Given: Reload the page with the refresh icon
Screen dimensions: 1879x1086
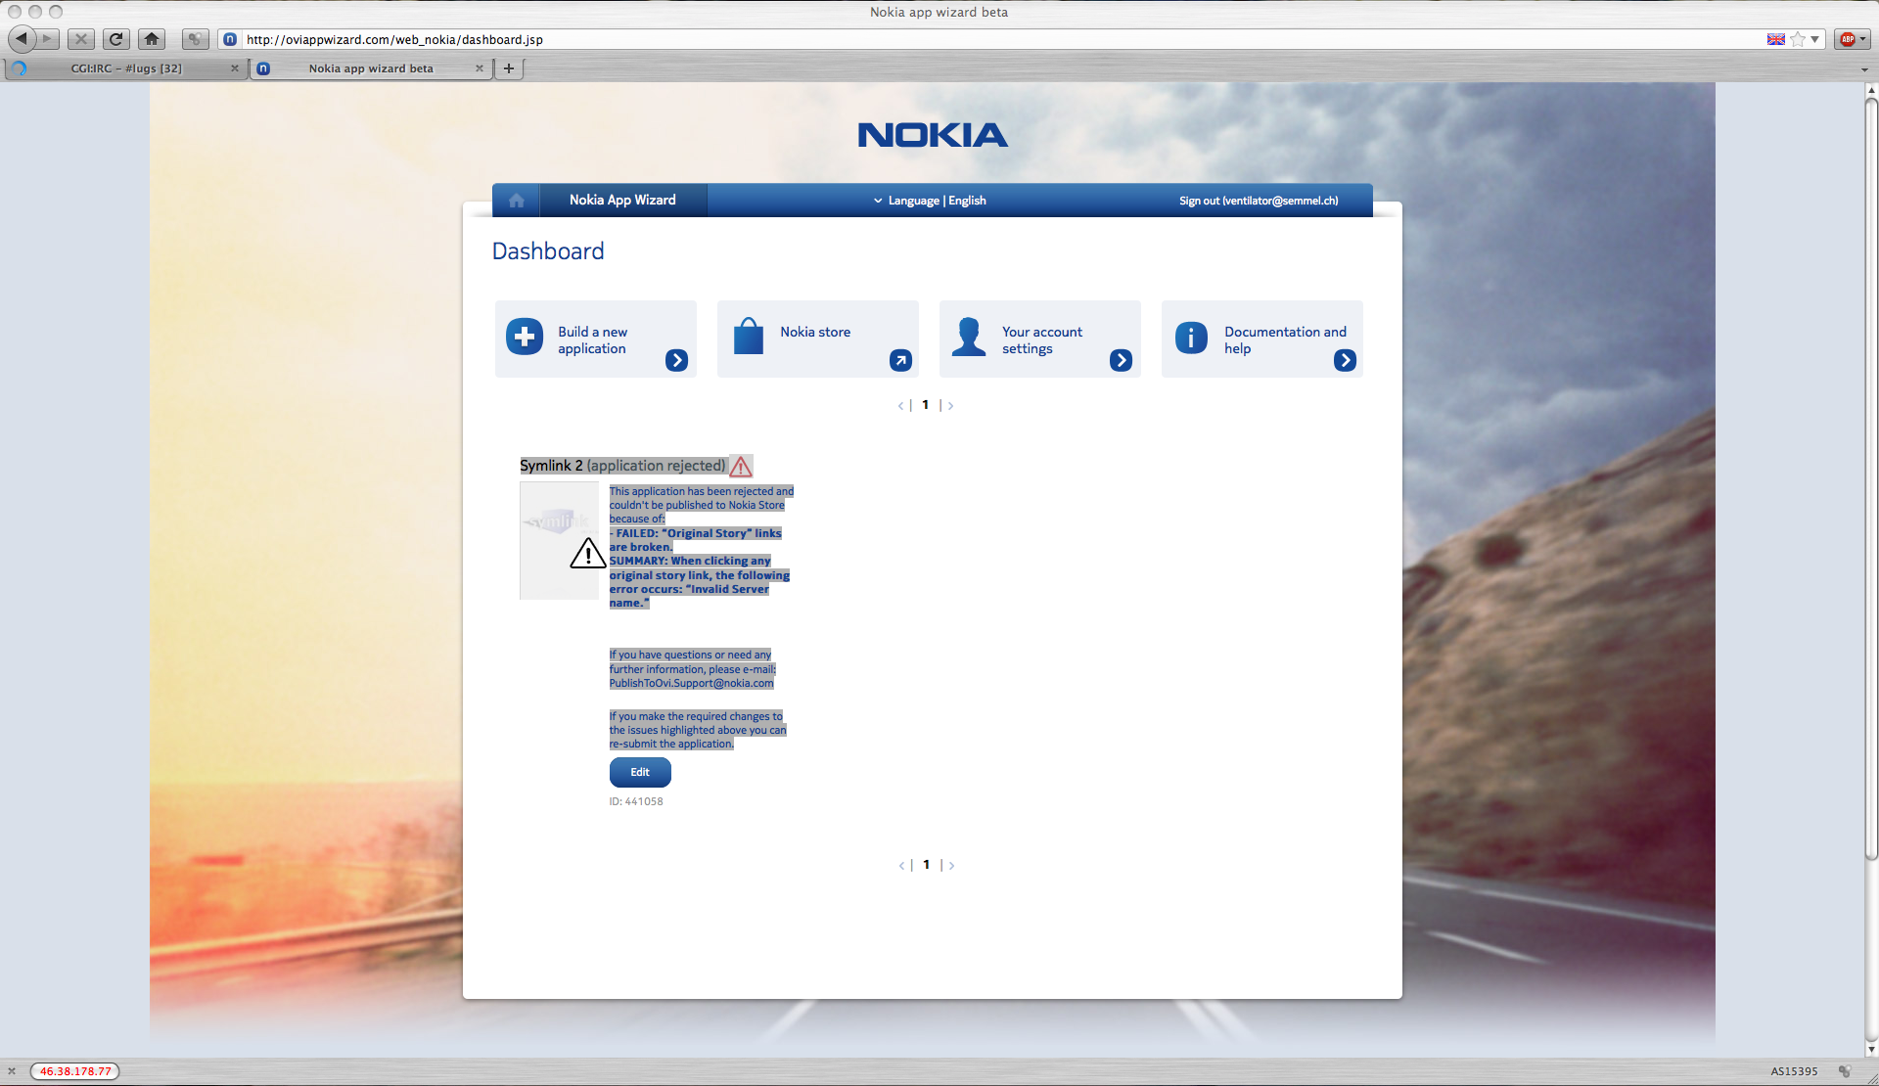Looking at the screenshot, I should 115,39.
